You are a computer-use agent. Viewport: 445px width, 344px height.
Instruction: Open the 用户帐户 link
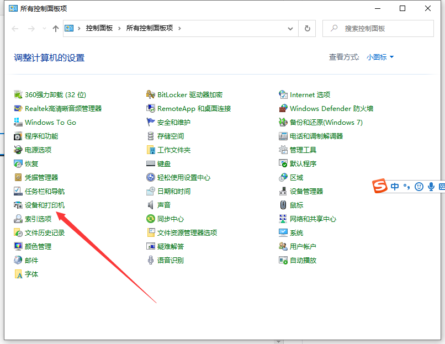click(x=303, y=247)
